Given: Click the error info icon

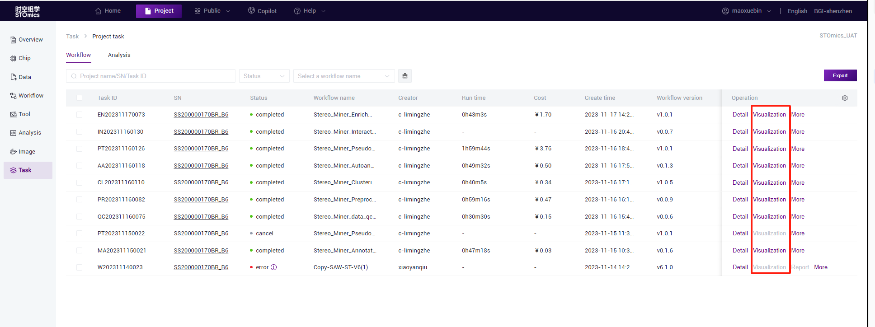Looking at the screenshot, I should coord(274,267).
